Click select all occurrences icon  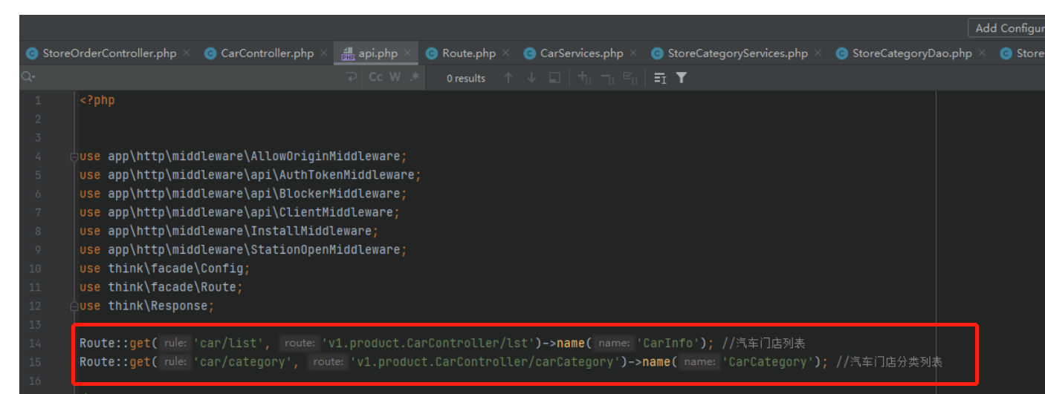tap(630, 78)
